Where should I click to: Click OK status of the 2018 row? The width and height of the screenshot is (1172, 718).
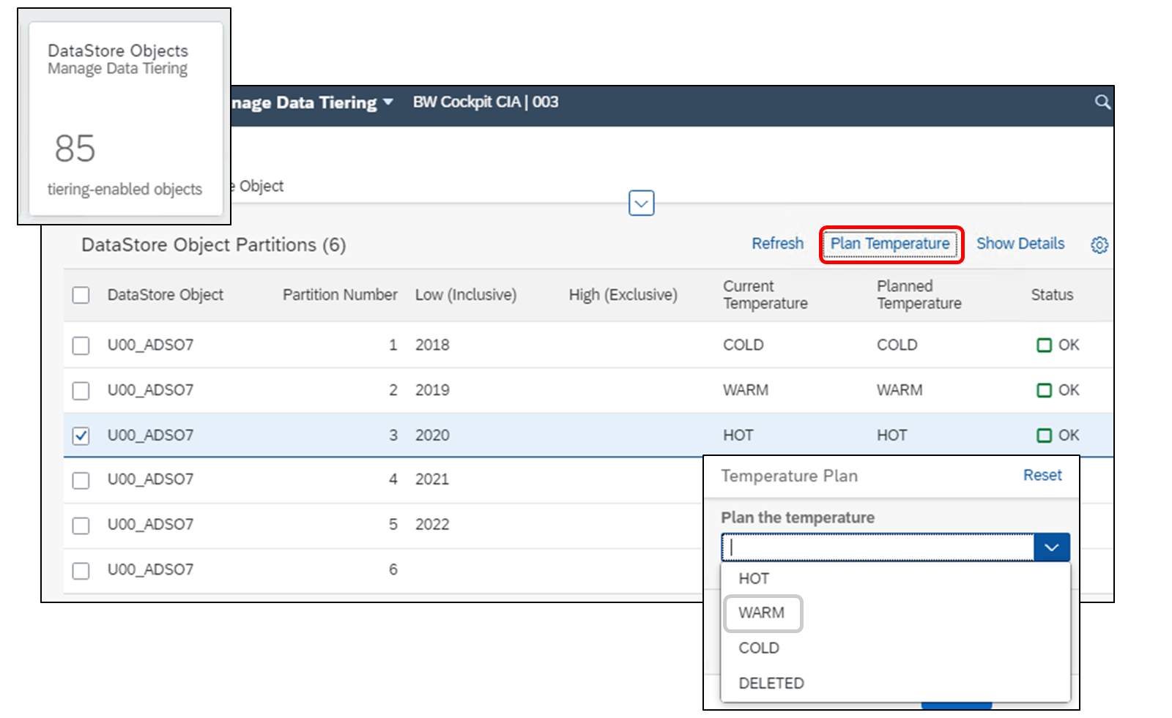(x=1058, y=345)
